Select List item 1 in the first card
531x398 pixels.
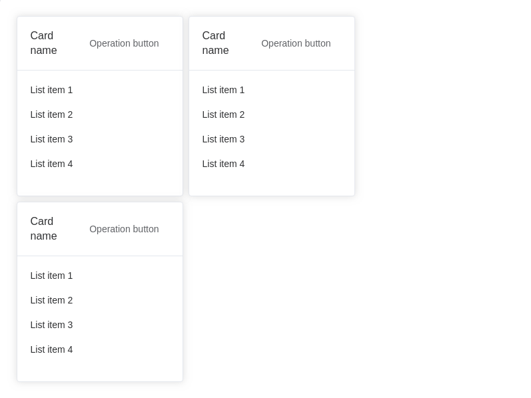click(51, 90)
